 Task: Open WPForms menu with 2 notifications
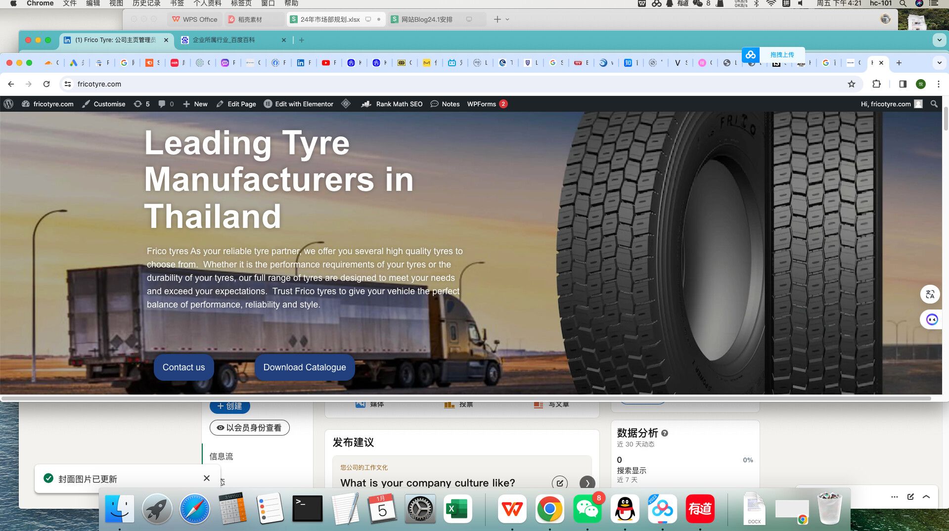[x=487, y=104]
